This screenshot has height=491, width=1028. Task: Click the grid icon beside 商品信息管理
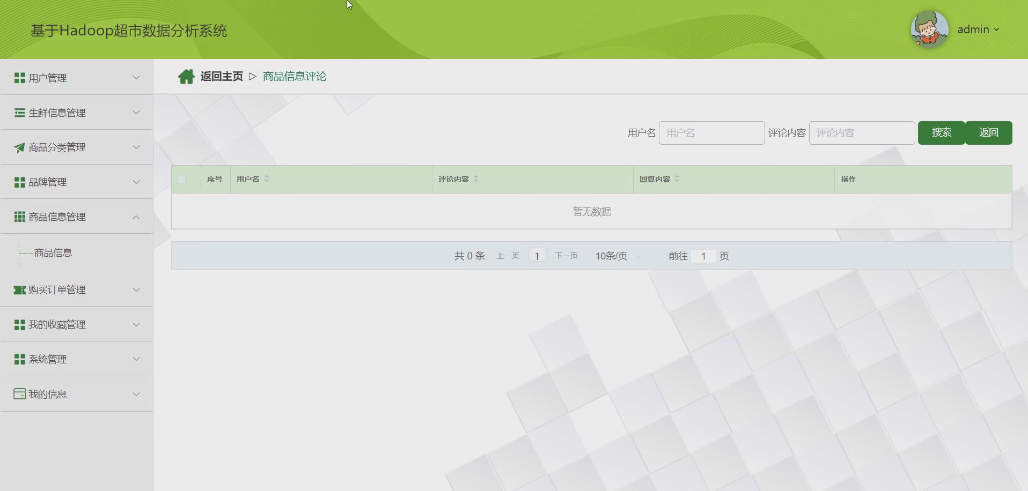click(x=19, y=217)
